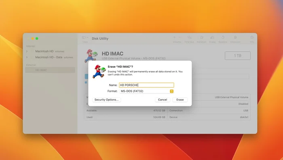The image size is (283, 160).
Task: Click the Disk Utility window title
Action: (100, 39)
